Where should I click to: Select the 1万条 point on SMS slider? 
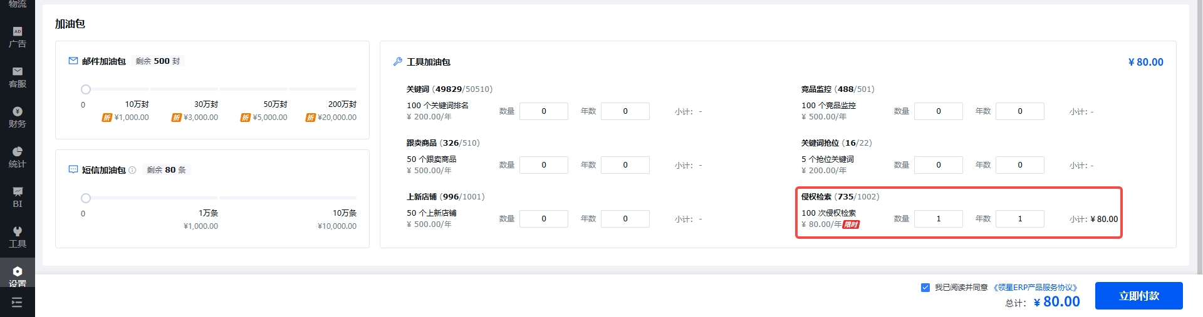218,198
